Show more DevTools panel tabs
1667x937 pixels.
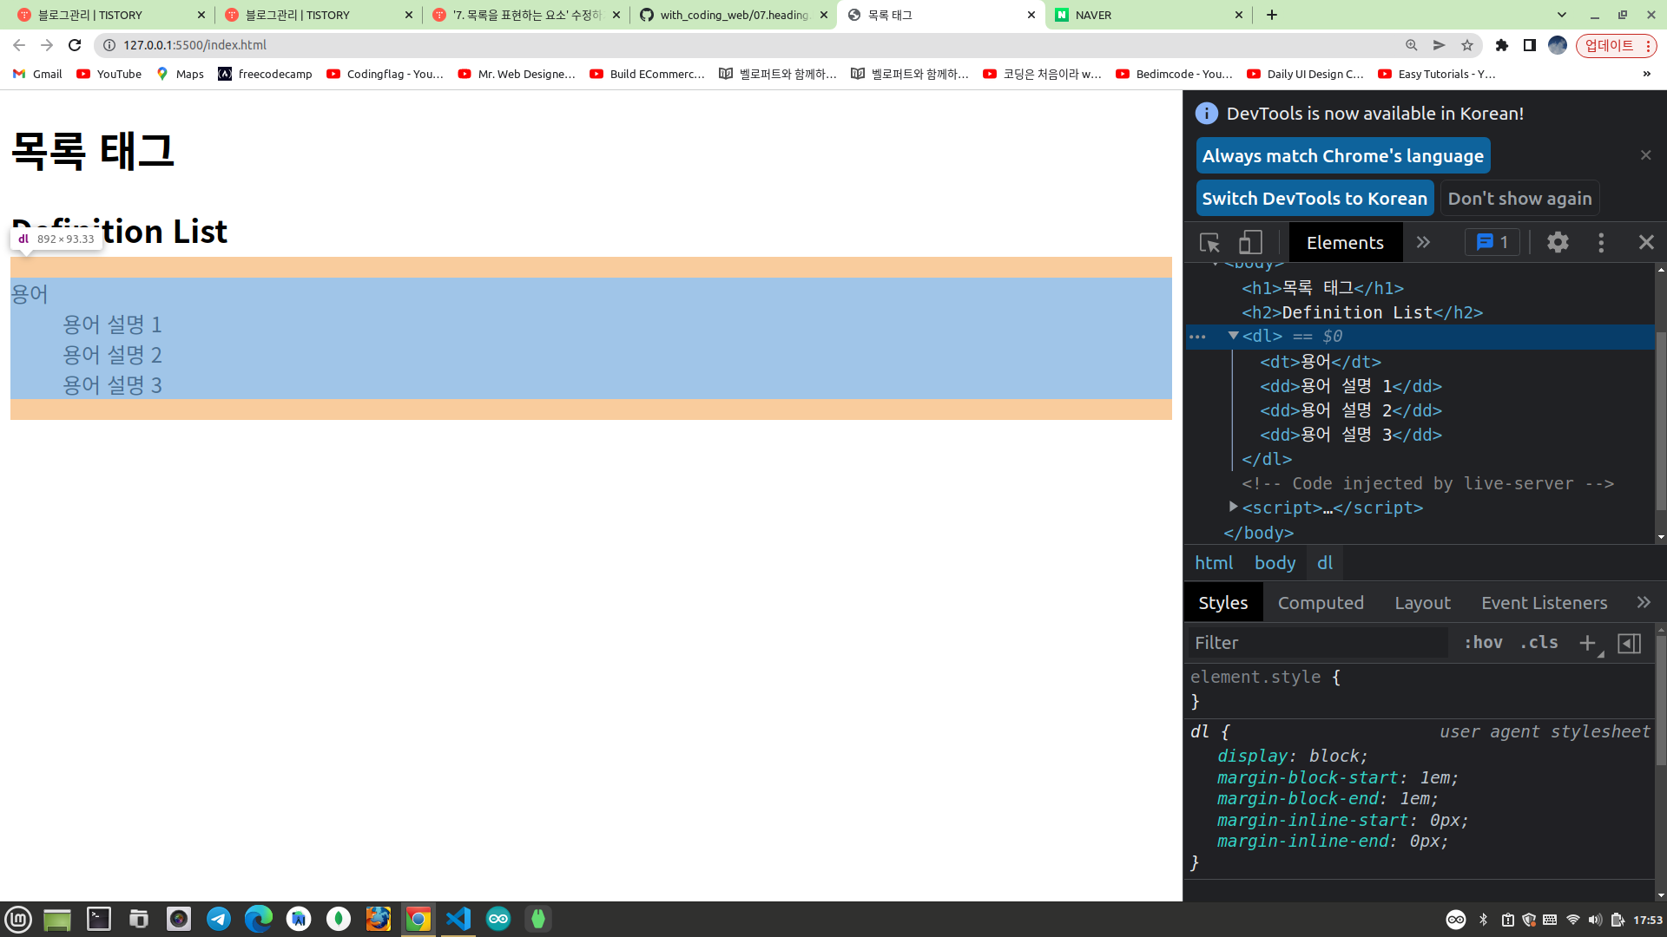click(x=1423, y=242)
